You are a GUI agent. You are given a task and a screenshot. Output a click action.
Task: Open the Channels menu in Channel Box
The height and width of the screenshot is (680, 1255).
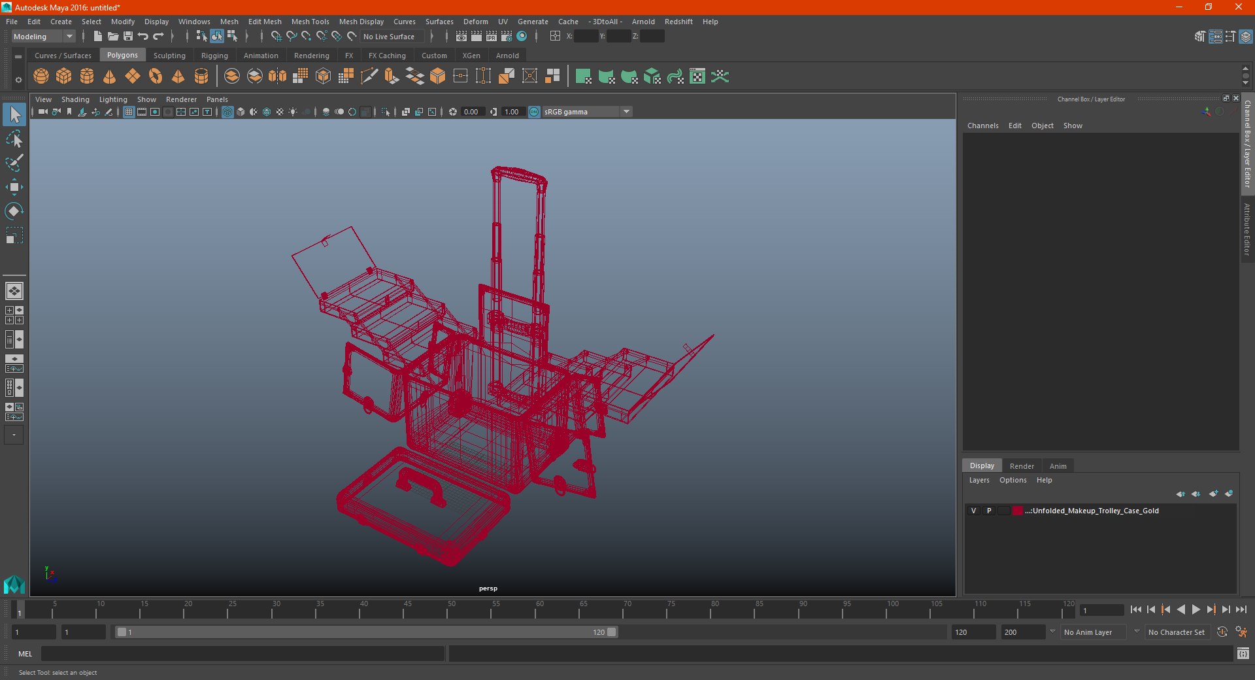[982, 126]
